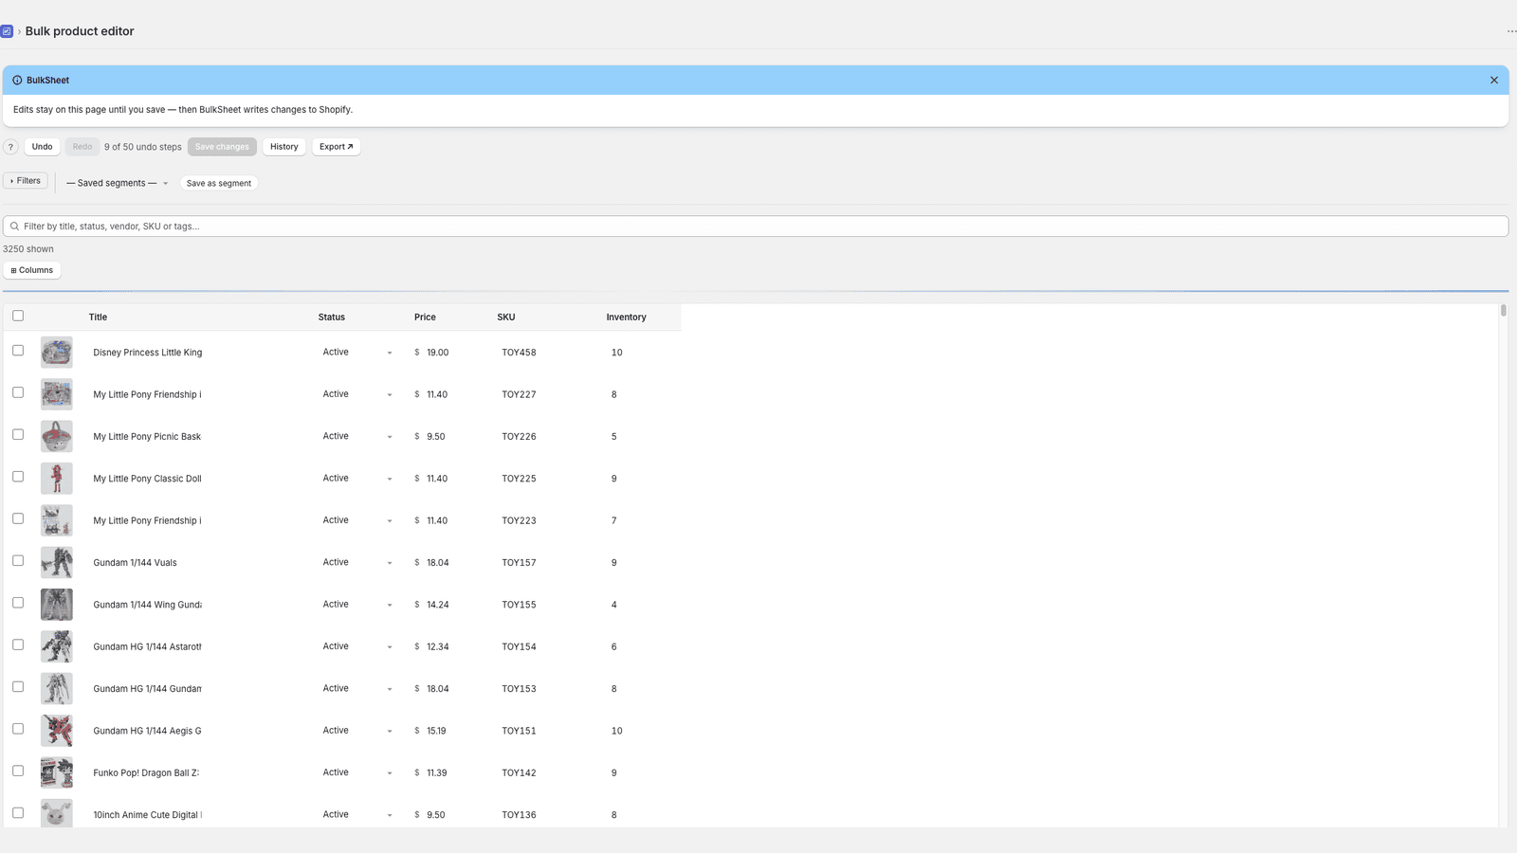Viewport: 1517px width, 853px height.
Task: Open the History panel
Action: (283, 147)
